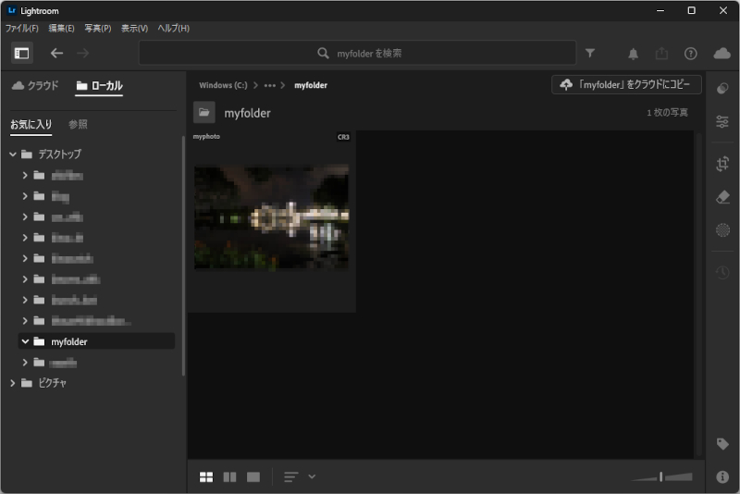Open notifications bell icon
Screen dimensions: 740x494
pyautogui.click(x=633, y=54)
